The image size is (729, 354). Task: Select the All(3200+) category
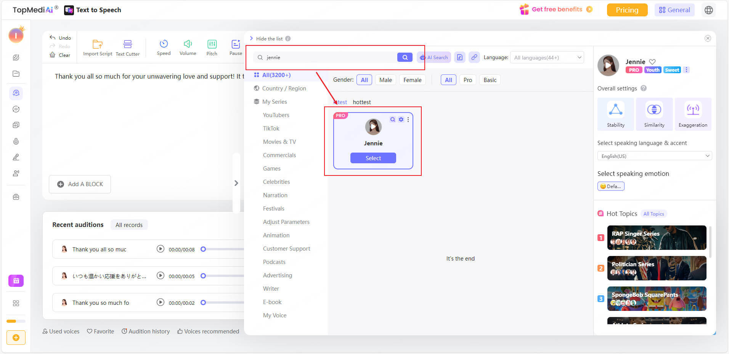pos(276,75)
